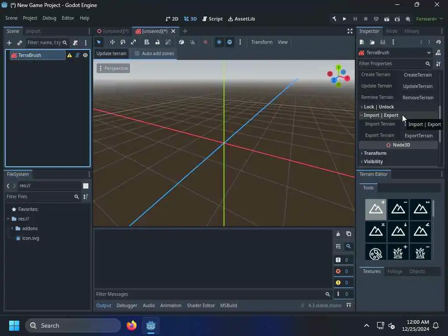Switch to the Script workspace
Viewport: 448px width, 336px height.
pyautogui.click(x=212, y=19)
